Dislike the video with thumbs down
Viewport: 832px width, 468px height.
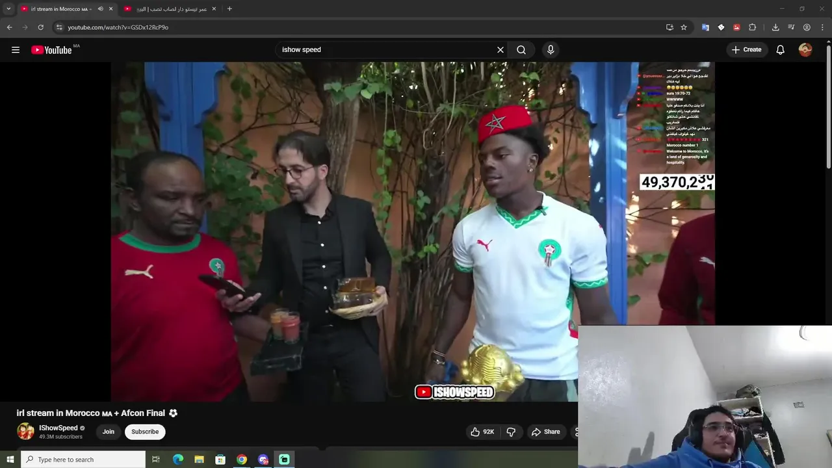click(511, 432)
